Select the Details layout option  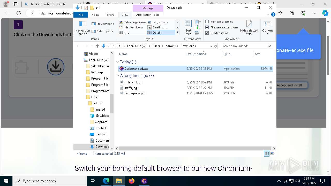(x=161, y=33)
